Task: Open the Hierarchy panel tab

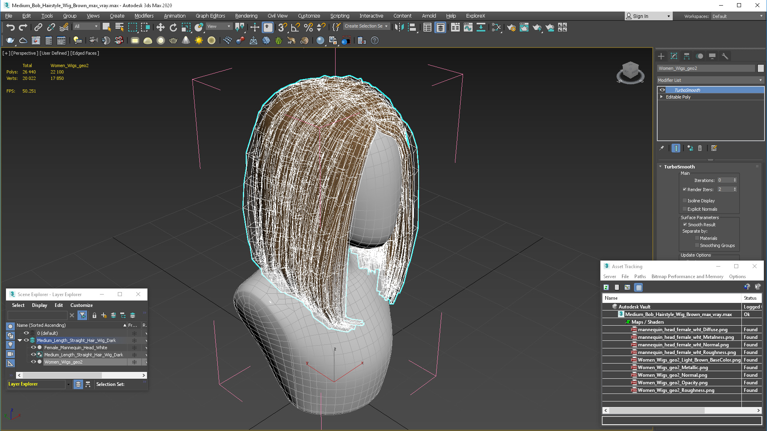Action: pos(687,56)
